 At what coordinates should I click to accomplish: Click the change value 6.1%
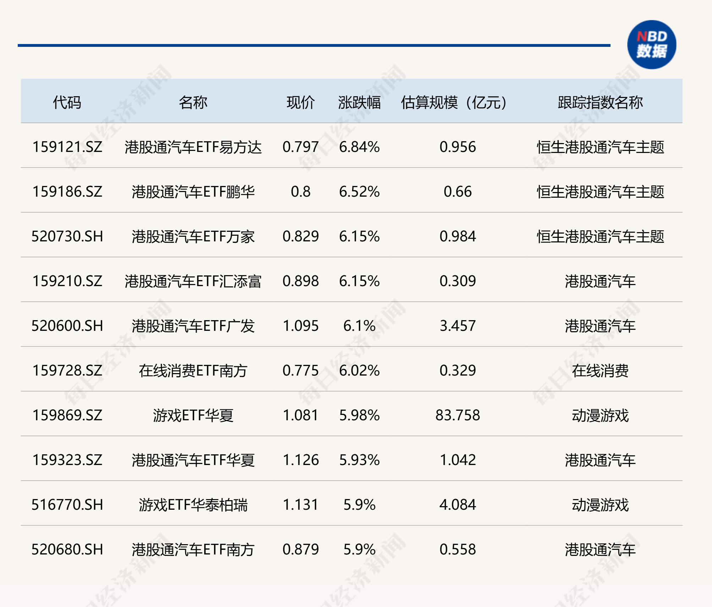359,326
